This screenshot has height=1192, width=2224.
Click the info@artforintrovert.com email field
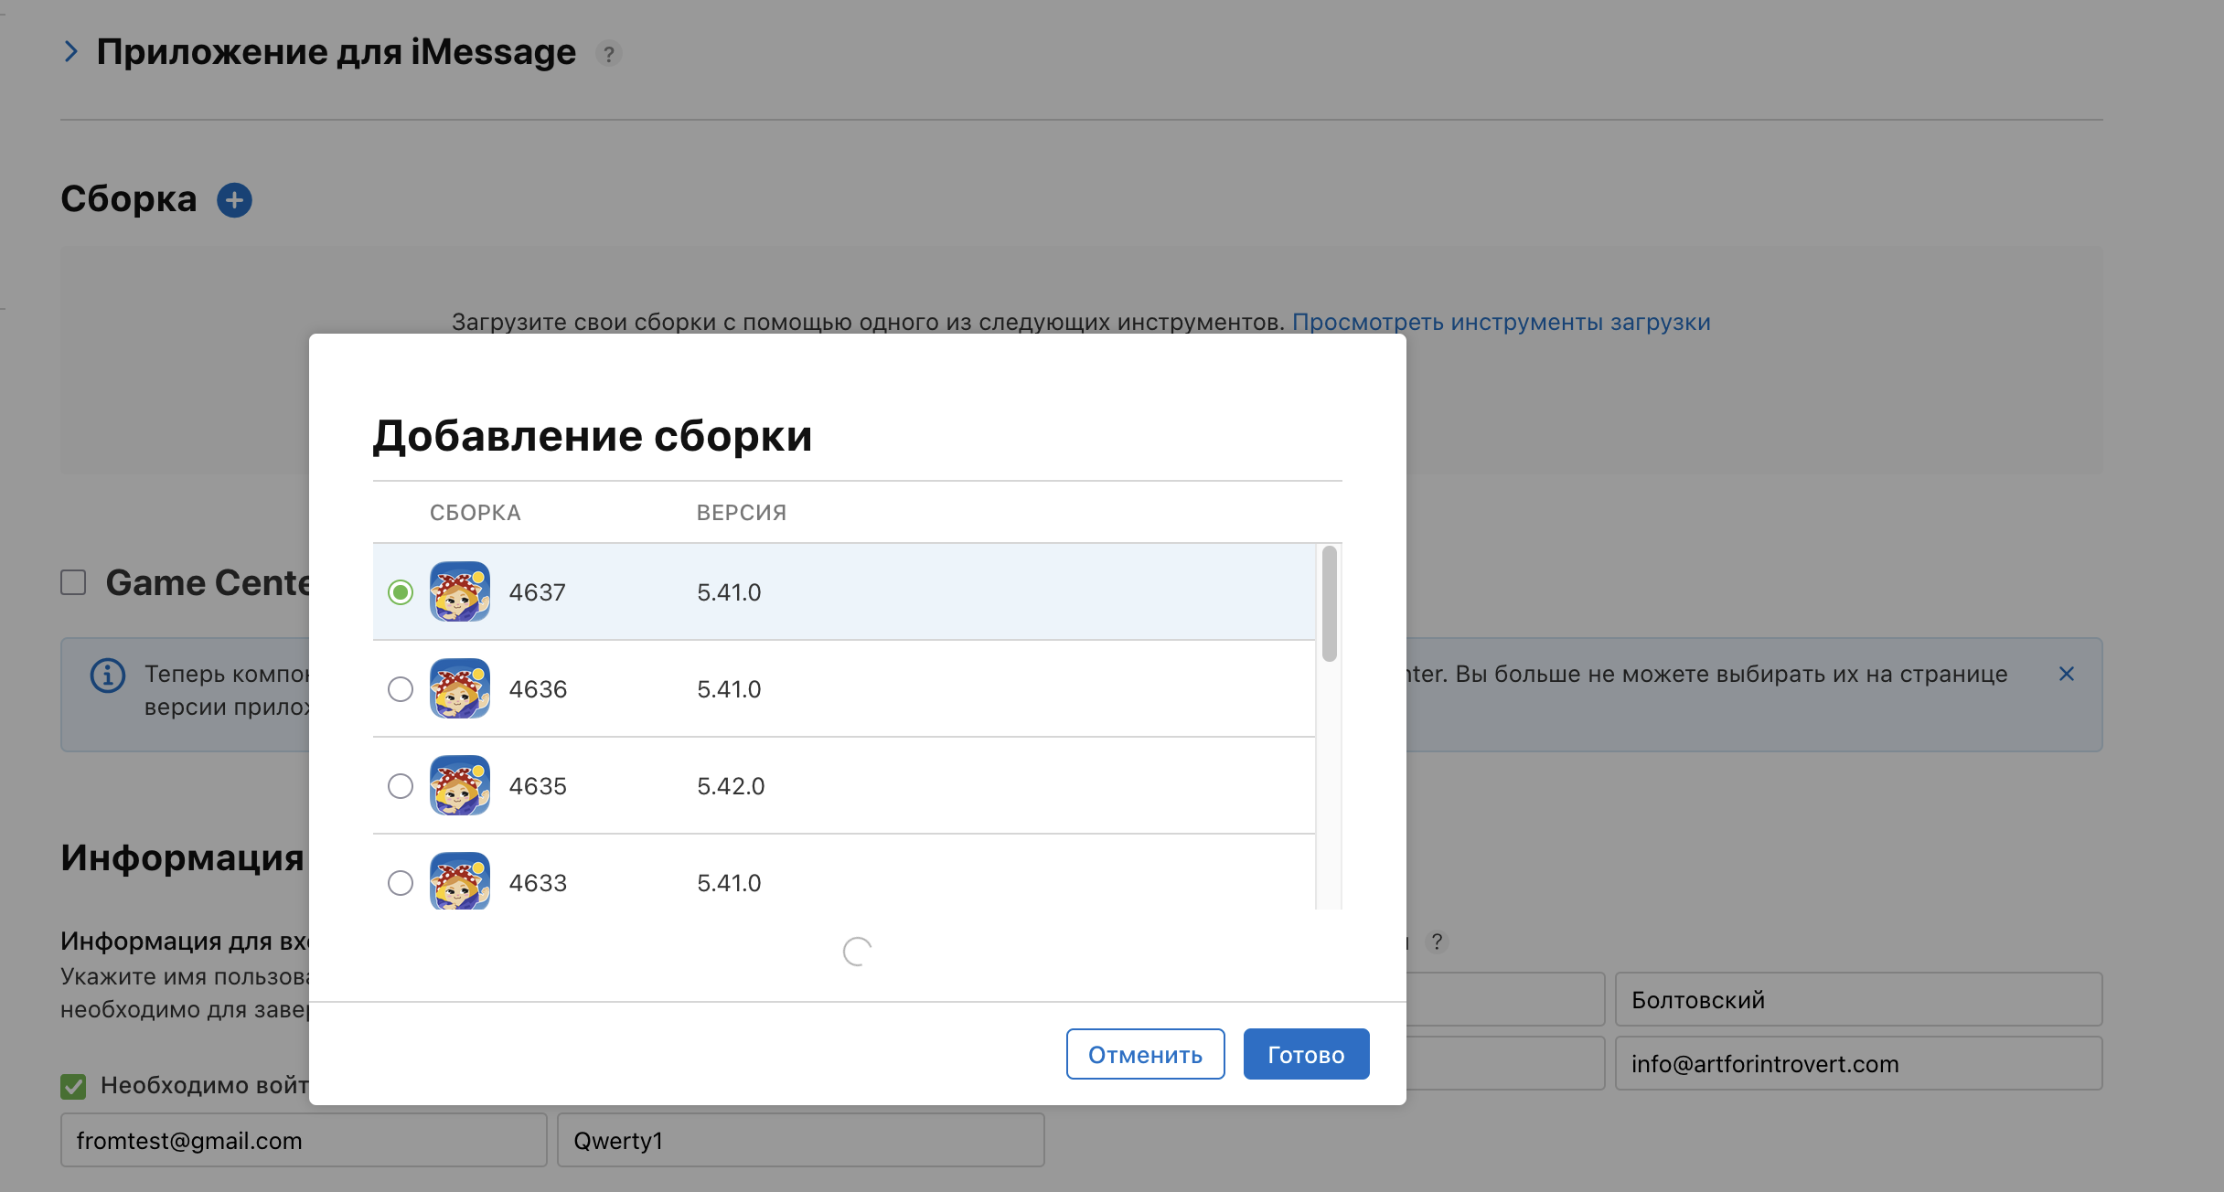pyautogui.click(x=1858, y=1063)
